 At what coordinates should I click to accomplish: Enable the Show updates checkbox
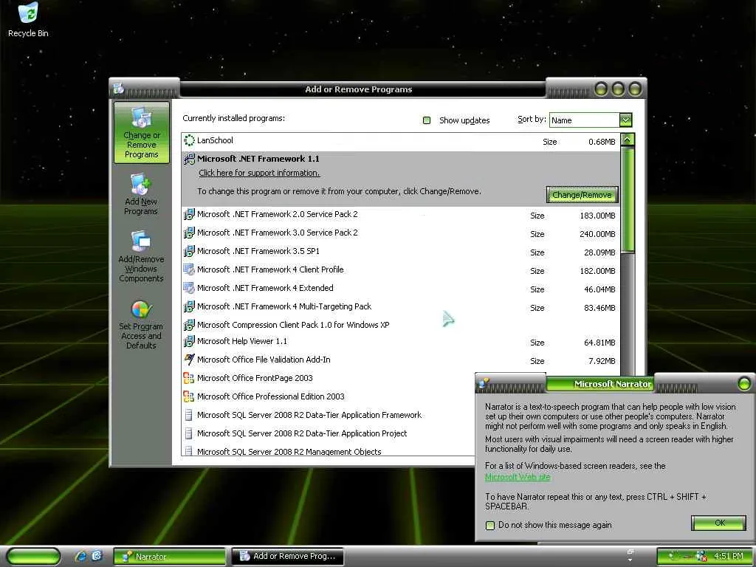click(x=427, y=120)
